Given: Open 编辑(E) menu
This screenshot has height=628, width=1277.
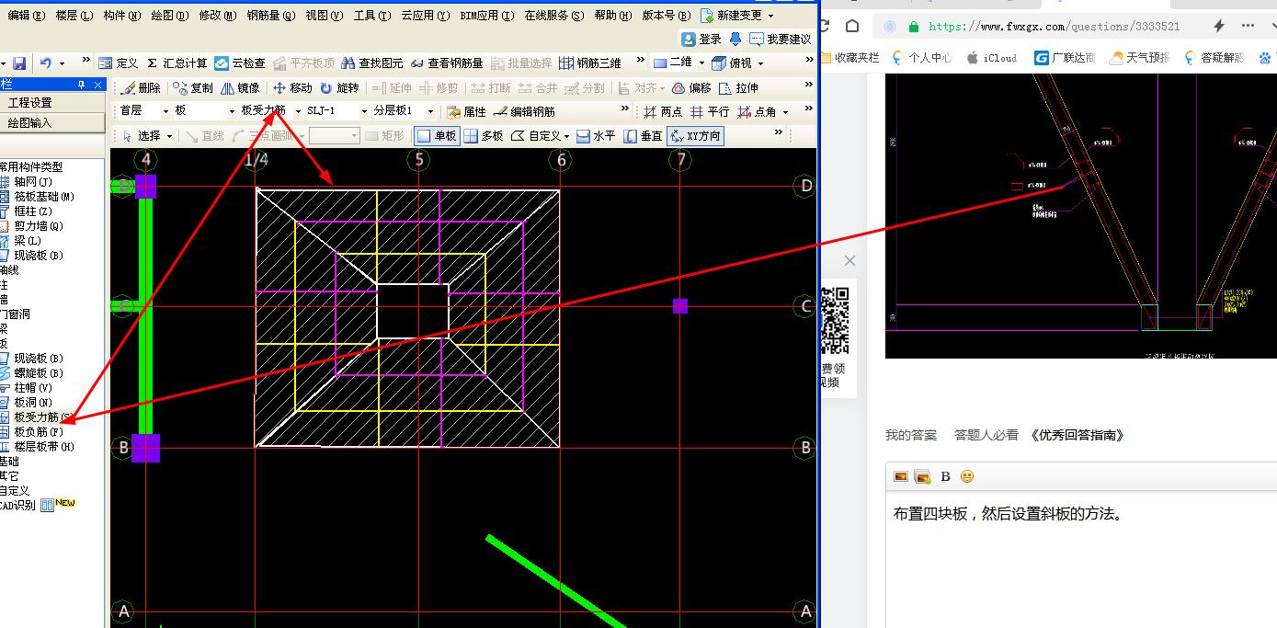Looking at the screenshot, I should tap(26, 16).
